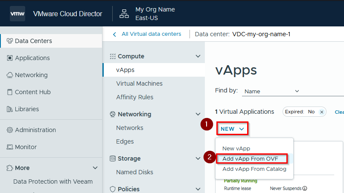Click the Never Suspends value
The width and height of the screenshot is (344, 193).
(286, 188)
